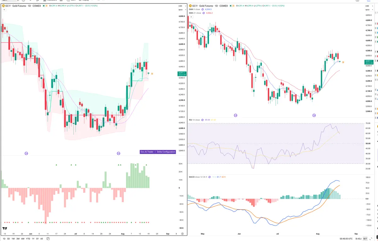Click Jun label on left time axis
Image resolution: width=378 pixels, height=241 pixels.
30,234
